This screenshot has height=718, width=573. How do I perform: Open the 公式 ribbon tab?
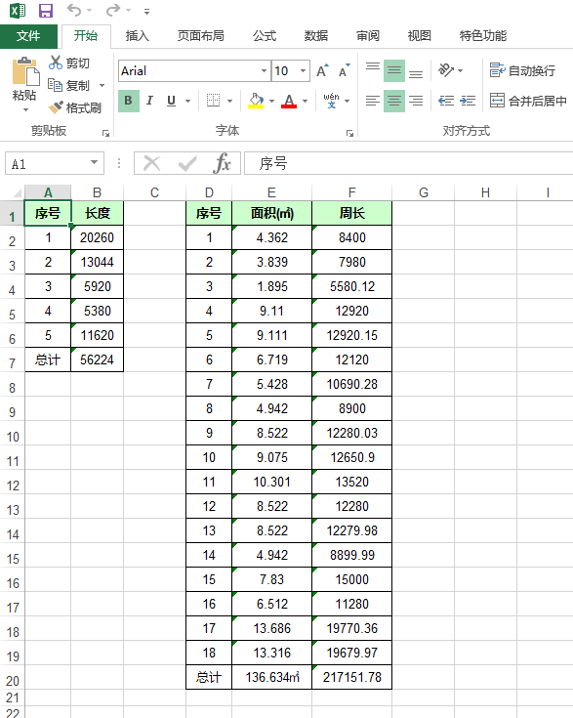(x=265, y=36)
